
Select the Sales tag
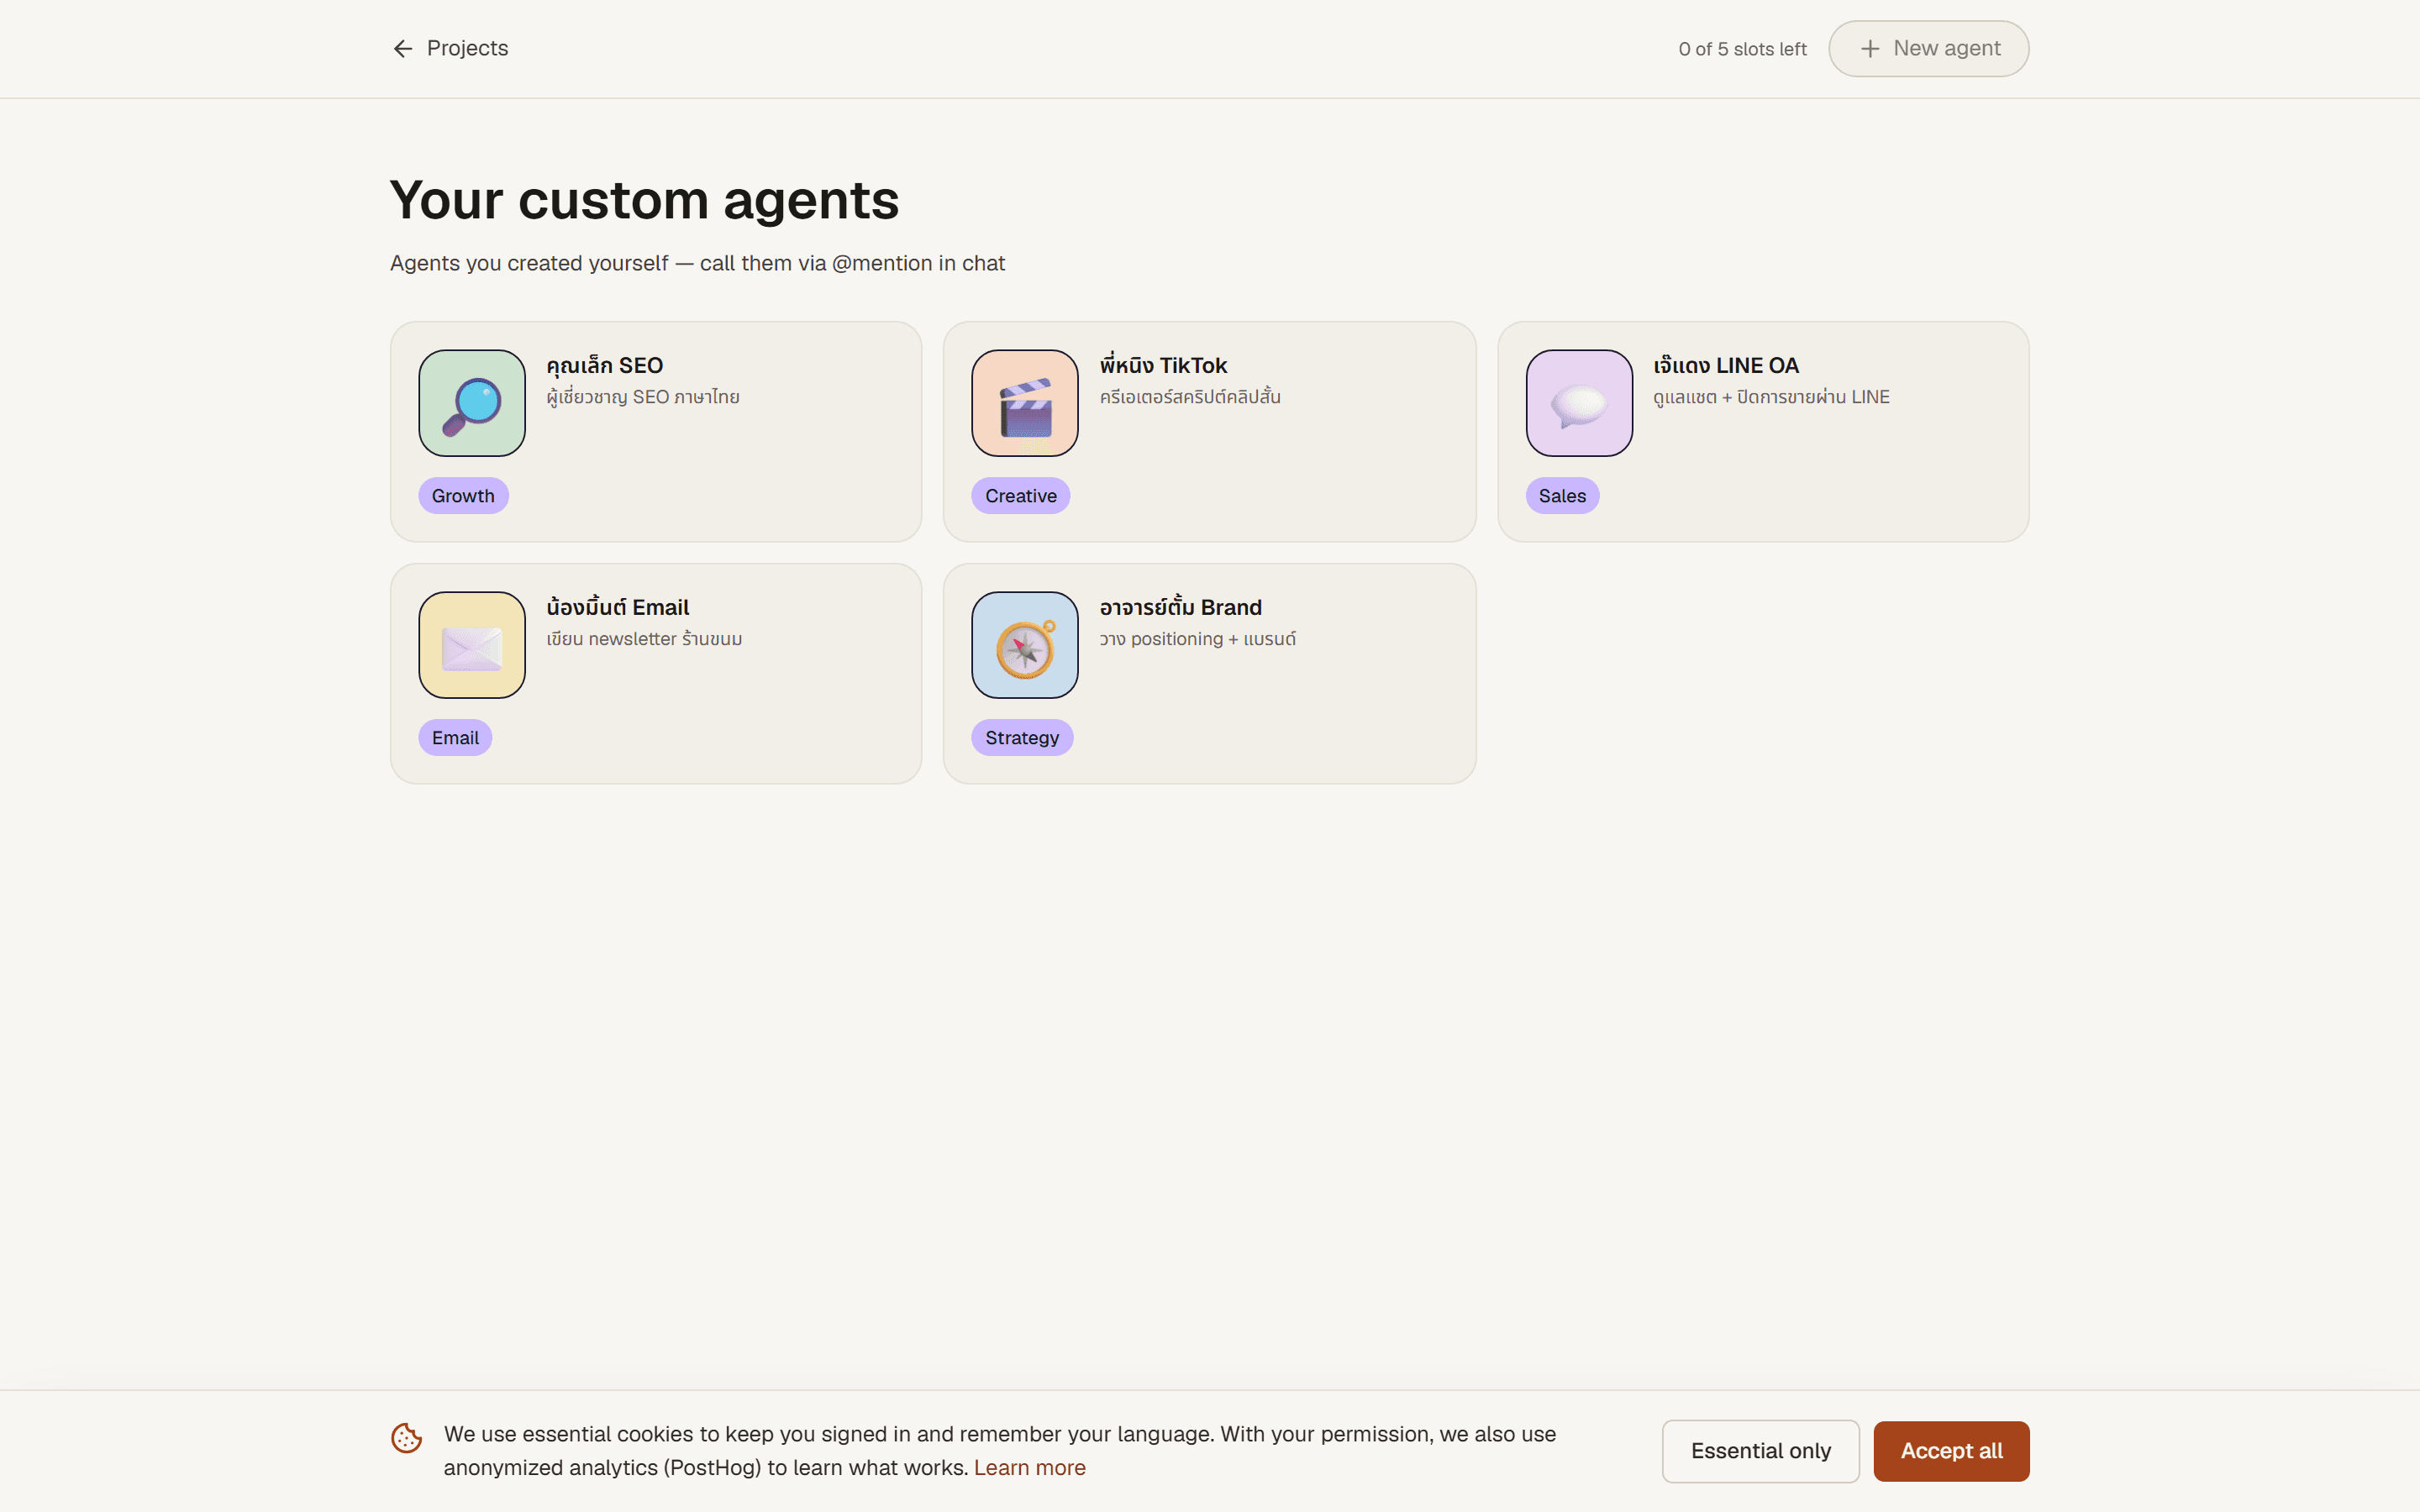tap(1562, 496)
